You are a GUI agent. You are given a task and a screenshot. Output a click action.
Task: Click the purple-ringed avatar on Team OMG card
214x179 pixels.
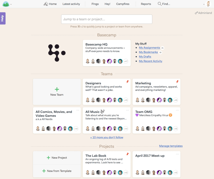(x=159, y=129)
